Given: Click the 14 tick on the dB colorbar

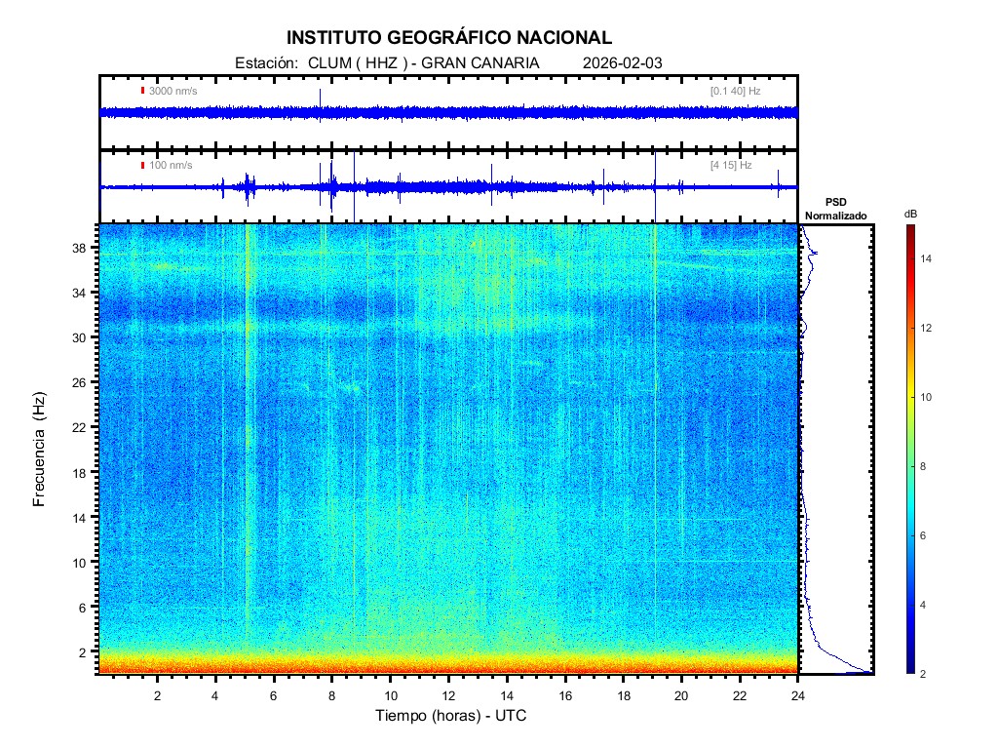Looking at the screenshot, I should [929, 258].
